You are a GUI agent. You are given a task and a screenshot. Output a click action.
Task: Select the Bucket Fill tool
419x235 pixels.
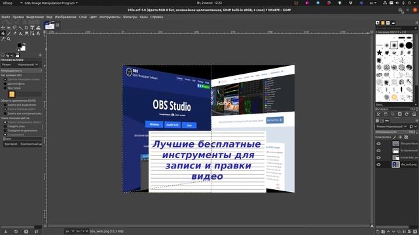click(3, 33)
